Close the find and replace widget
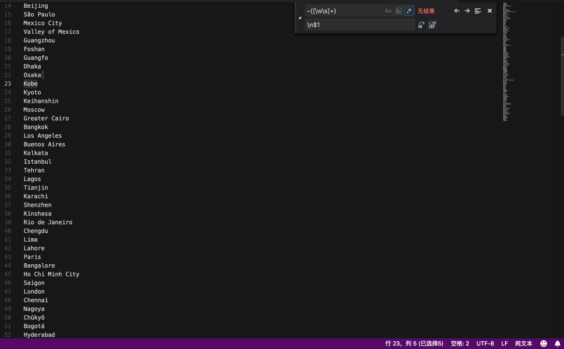Viewport: 564px width, 349px height. click(489, 11)
